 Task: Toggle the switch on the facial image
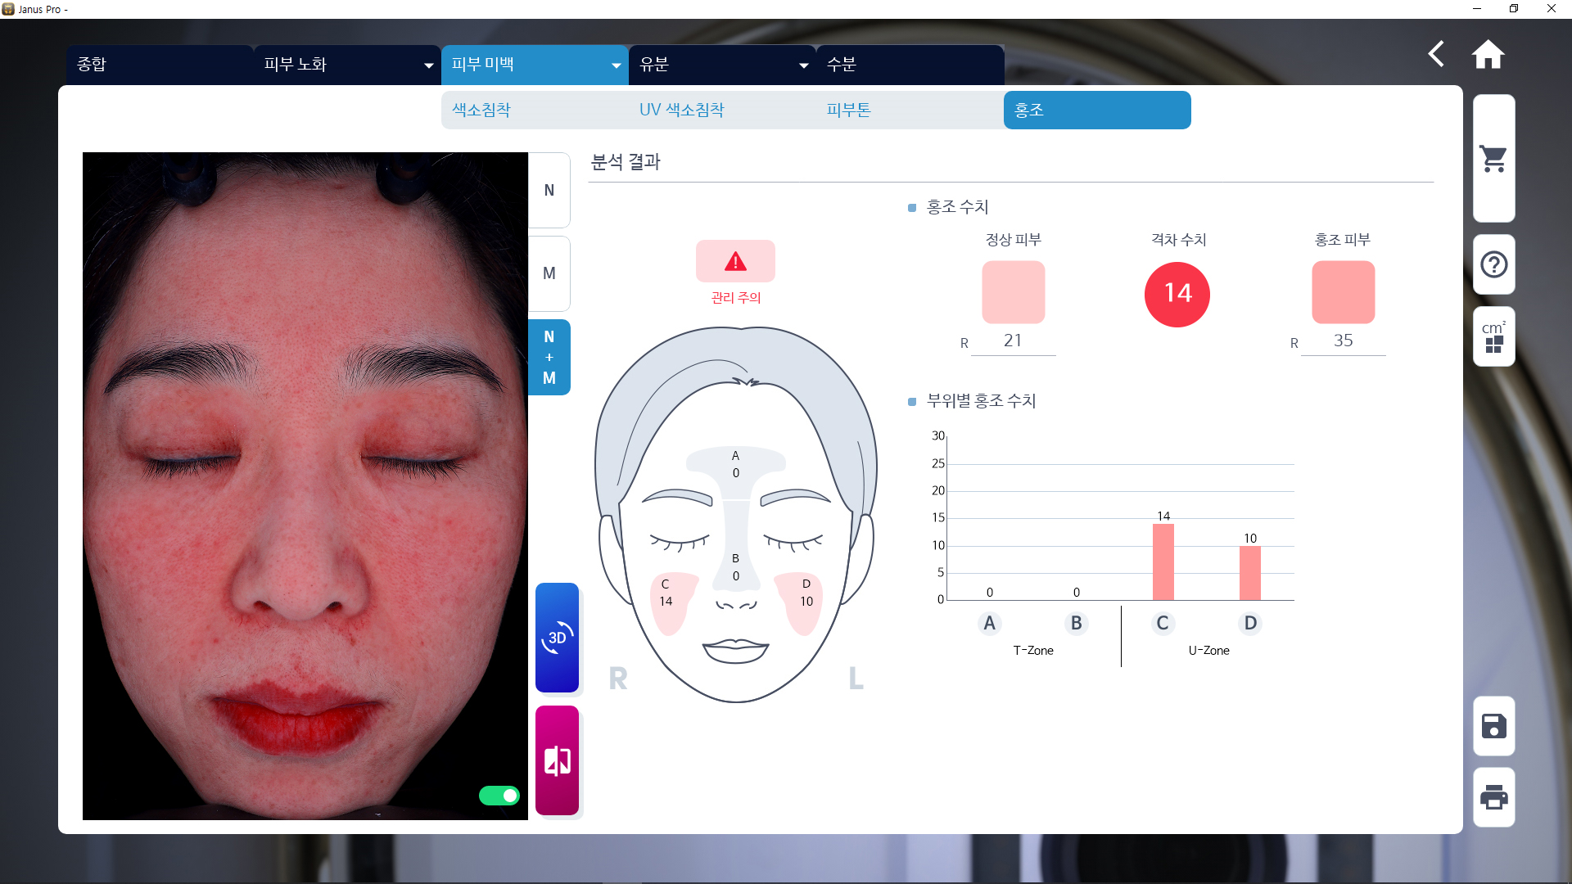[x=499, y=795]
